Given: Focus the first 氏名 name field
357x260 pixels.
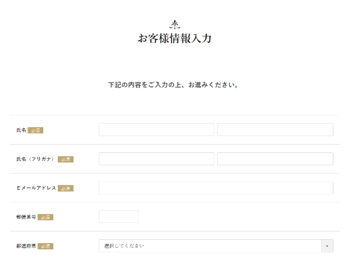Looking at the screenshot, I should (x=156, y=130).
